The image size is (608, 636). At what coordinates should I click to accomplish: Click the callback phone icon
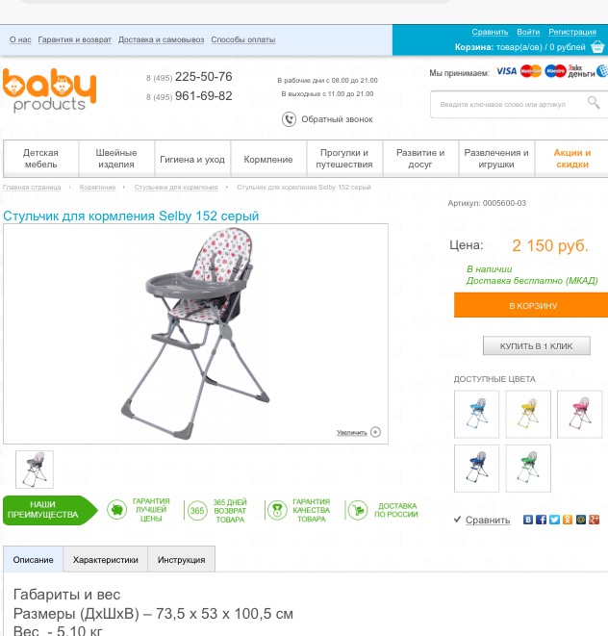[289, 119]
